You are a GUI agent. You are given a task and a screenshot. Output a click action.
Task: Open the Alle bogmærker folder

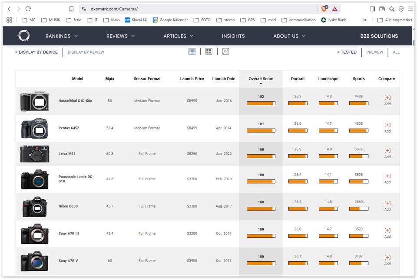pos(395,20)
